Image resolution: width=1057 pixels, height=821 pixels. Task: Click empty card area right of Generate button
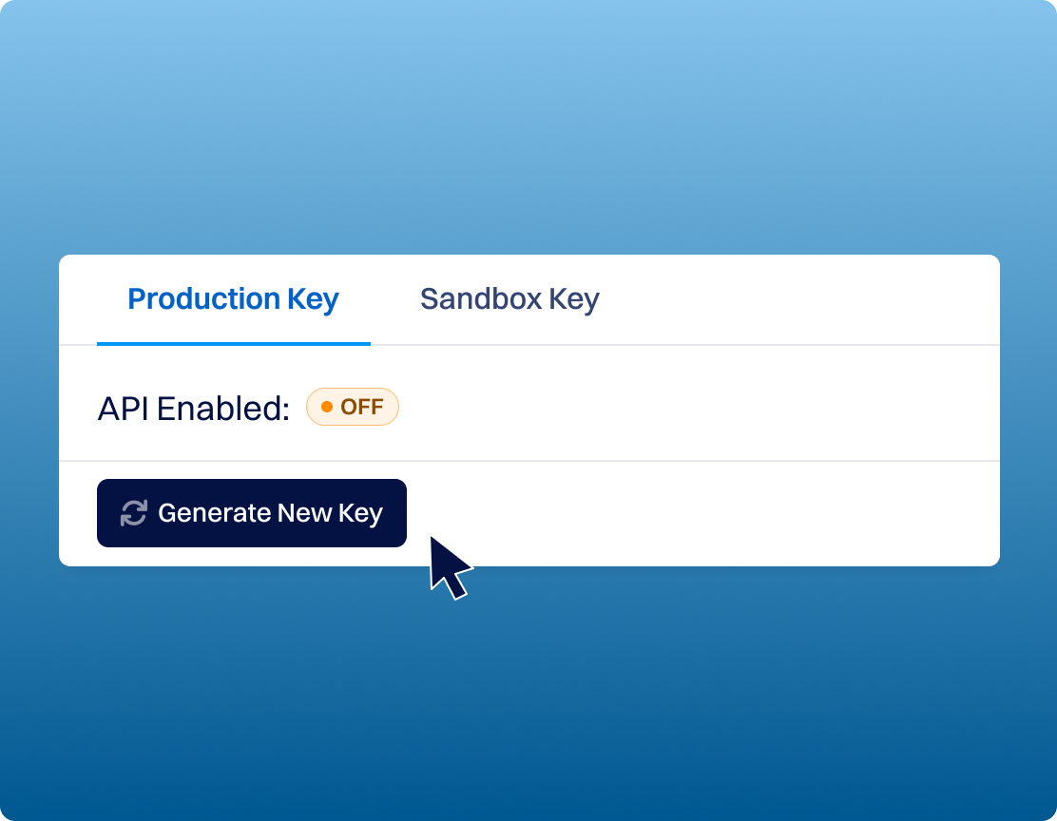(701, 514)
